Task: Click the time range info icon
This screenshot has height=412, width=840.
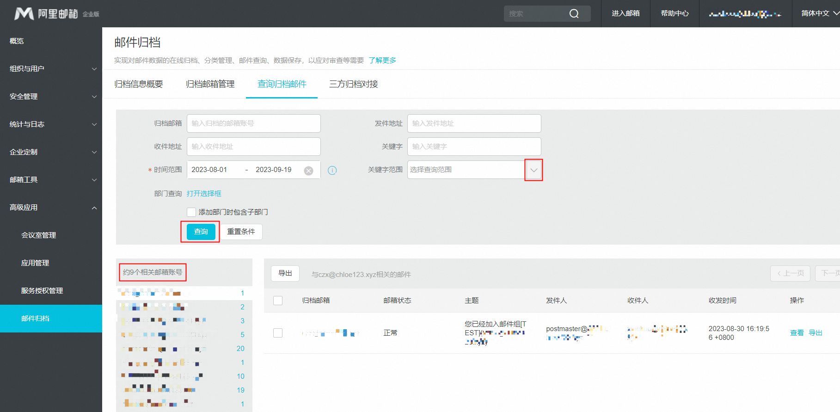Action: [332, 170]
